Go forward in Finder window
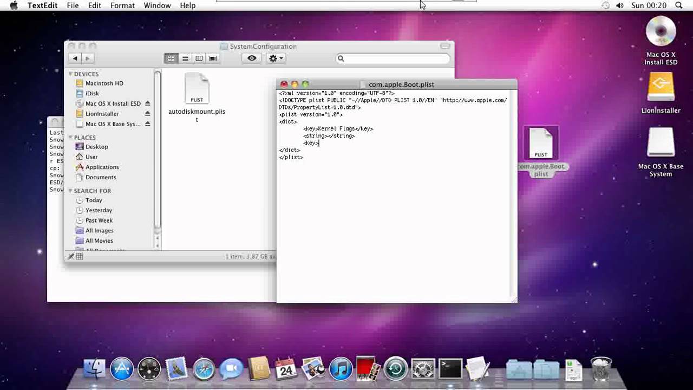This screenshot has height=390, width=693. click(x=88, y=58)
